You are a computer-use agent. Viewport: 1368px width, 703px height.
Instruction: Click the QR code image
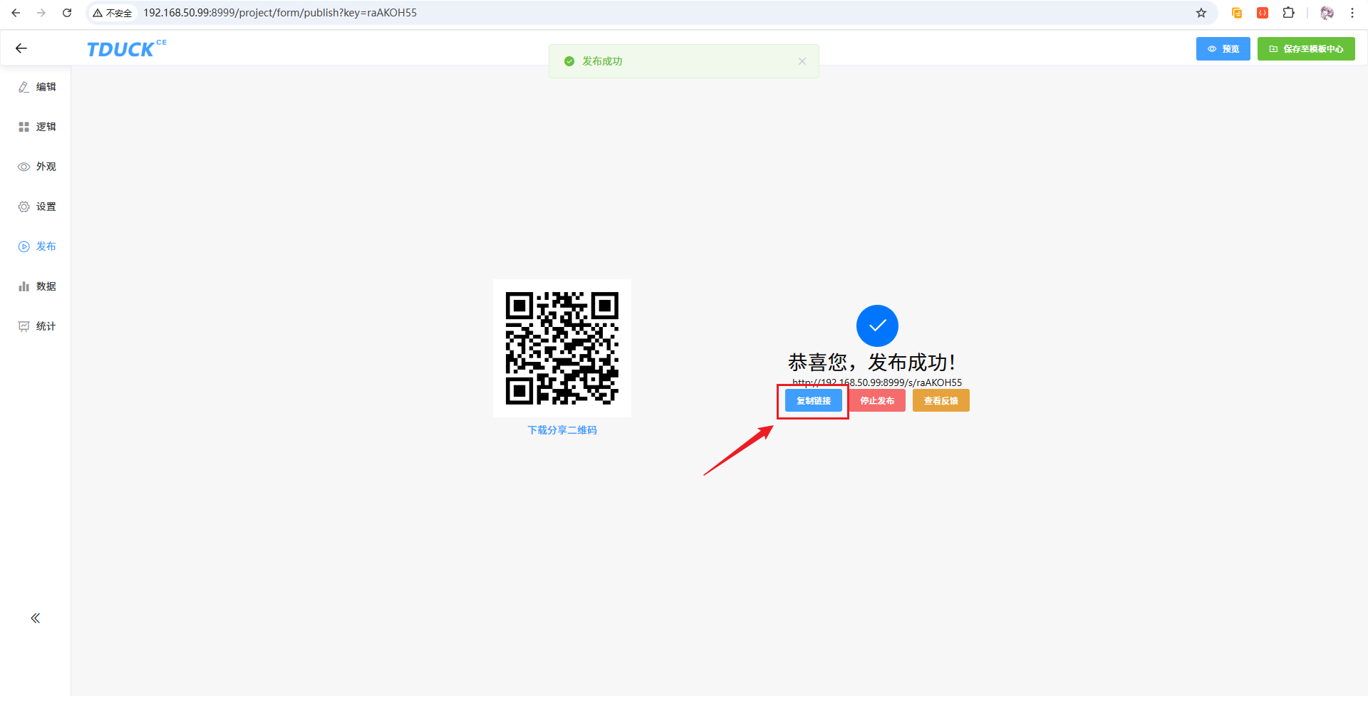[x=562, y=348]
